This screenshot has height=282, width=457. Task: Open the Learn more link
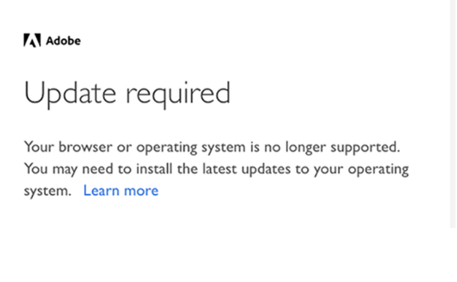point(120,191)
